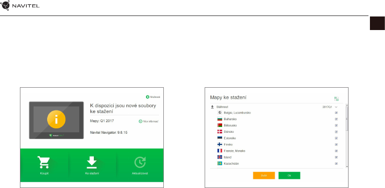
Task: Click the map list scrollbar thumb
Action: click(x=347, y=119)
